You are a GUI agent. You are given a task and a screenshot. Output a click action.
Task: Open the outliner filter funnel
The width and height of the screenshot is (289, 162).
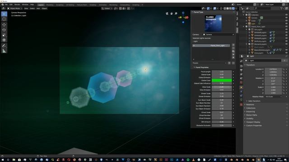281,8
